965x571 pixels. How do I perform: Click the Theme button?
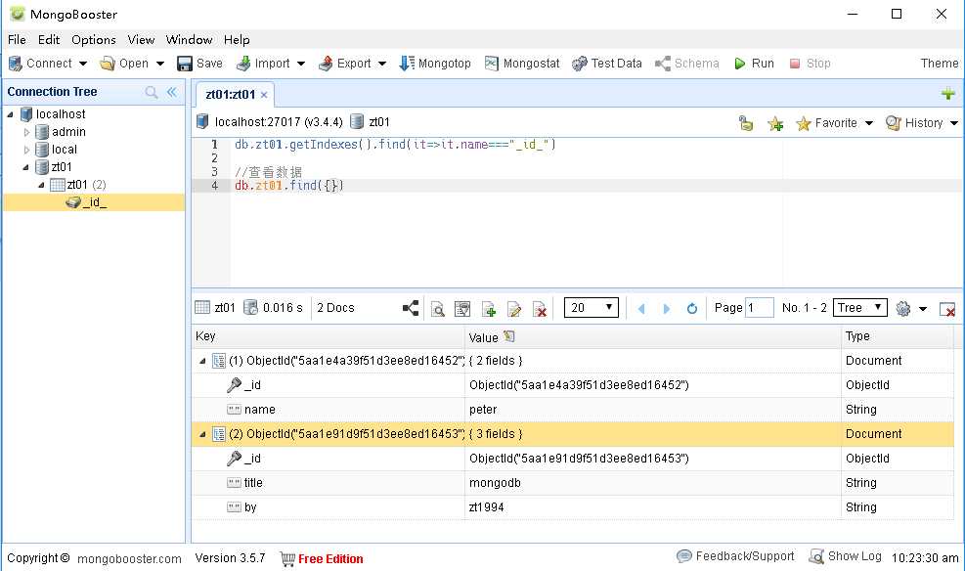click(x=940, y=64)
